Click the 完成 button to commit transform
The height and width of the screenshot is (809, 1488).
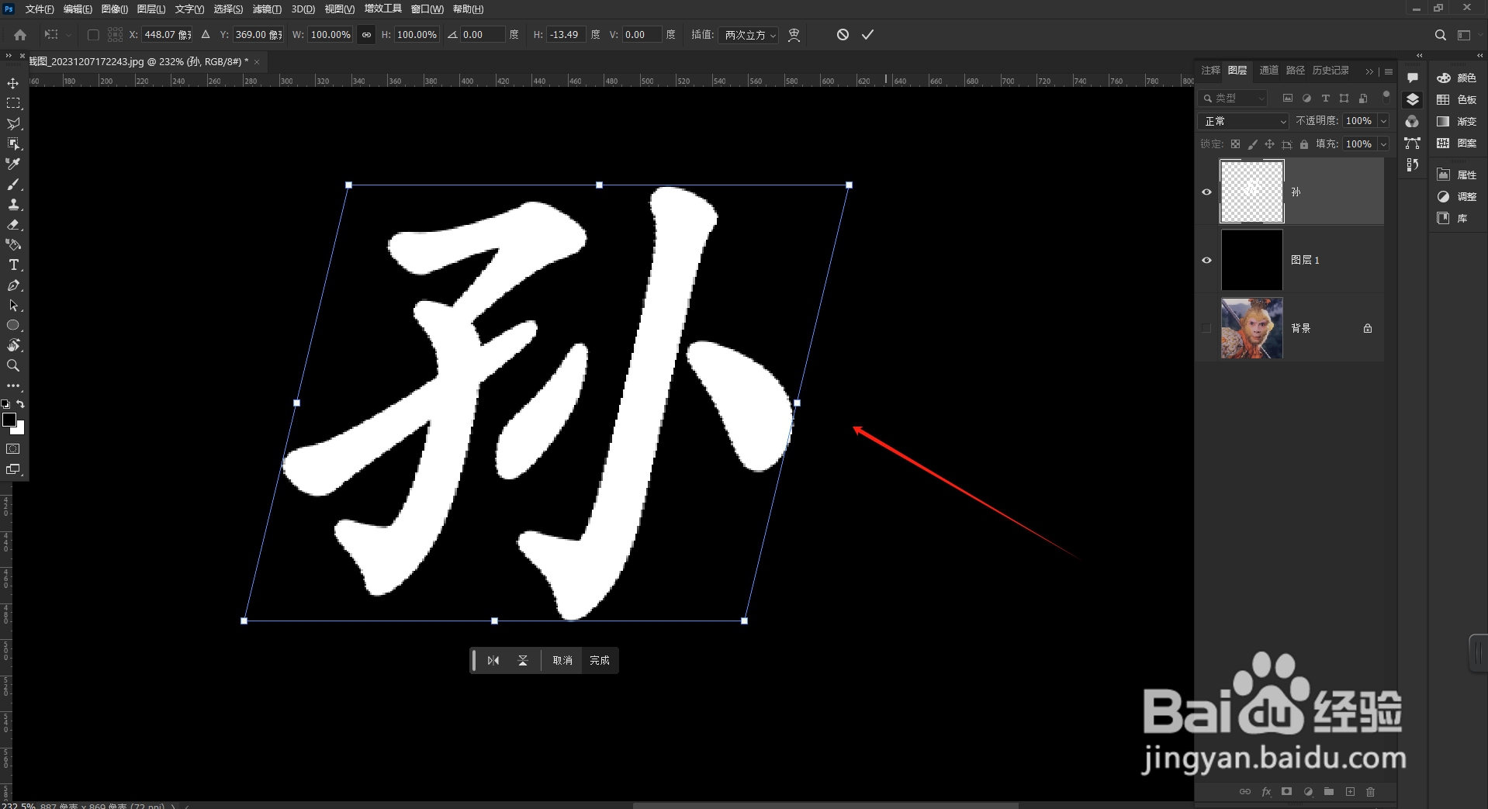click(x=600, y=660)
